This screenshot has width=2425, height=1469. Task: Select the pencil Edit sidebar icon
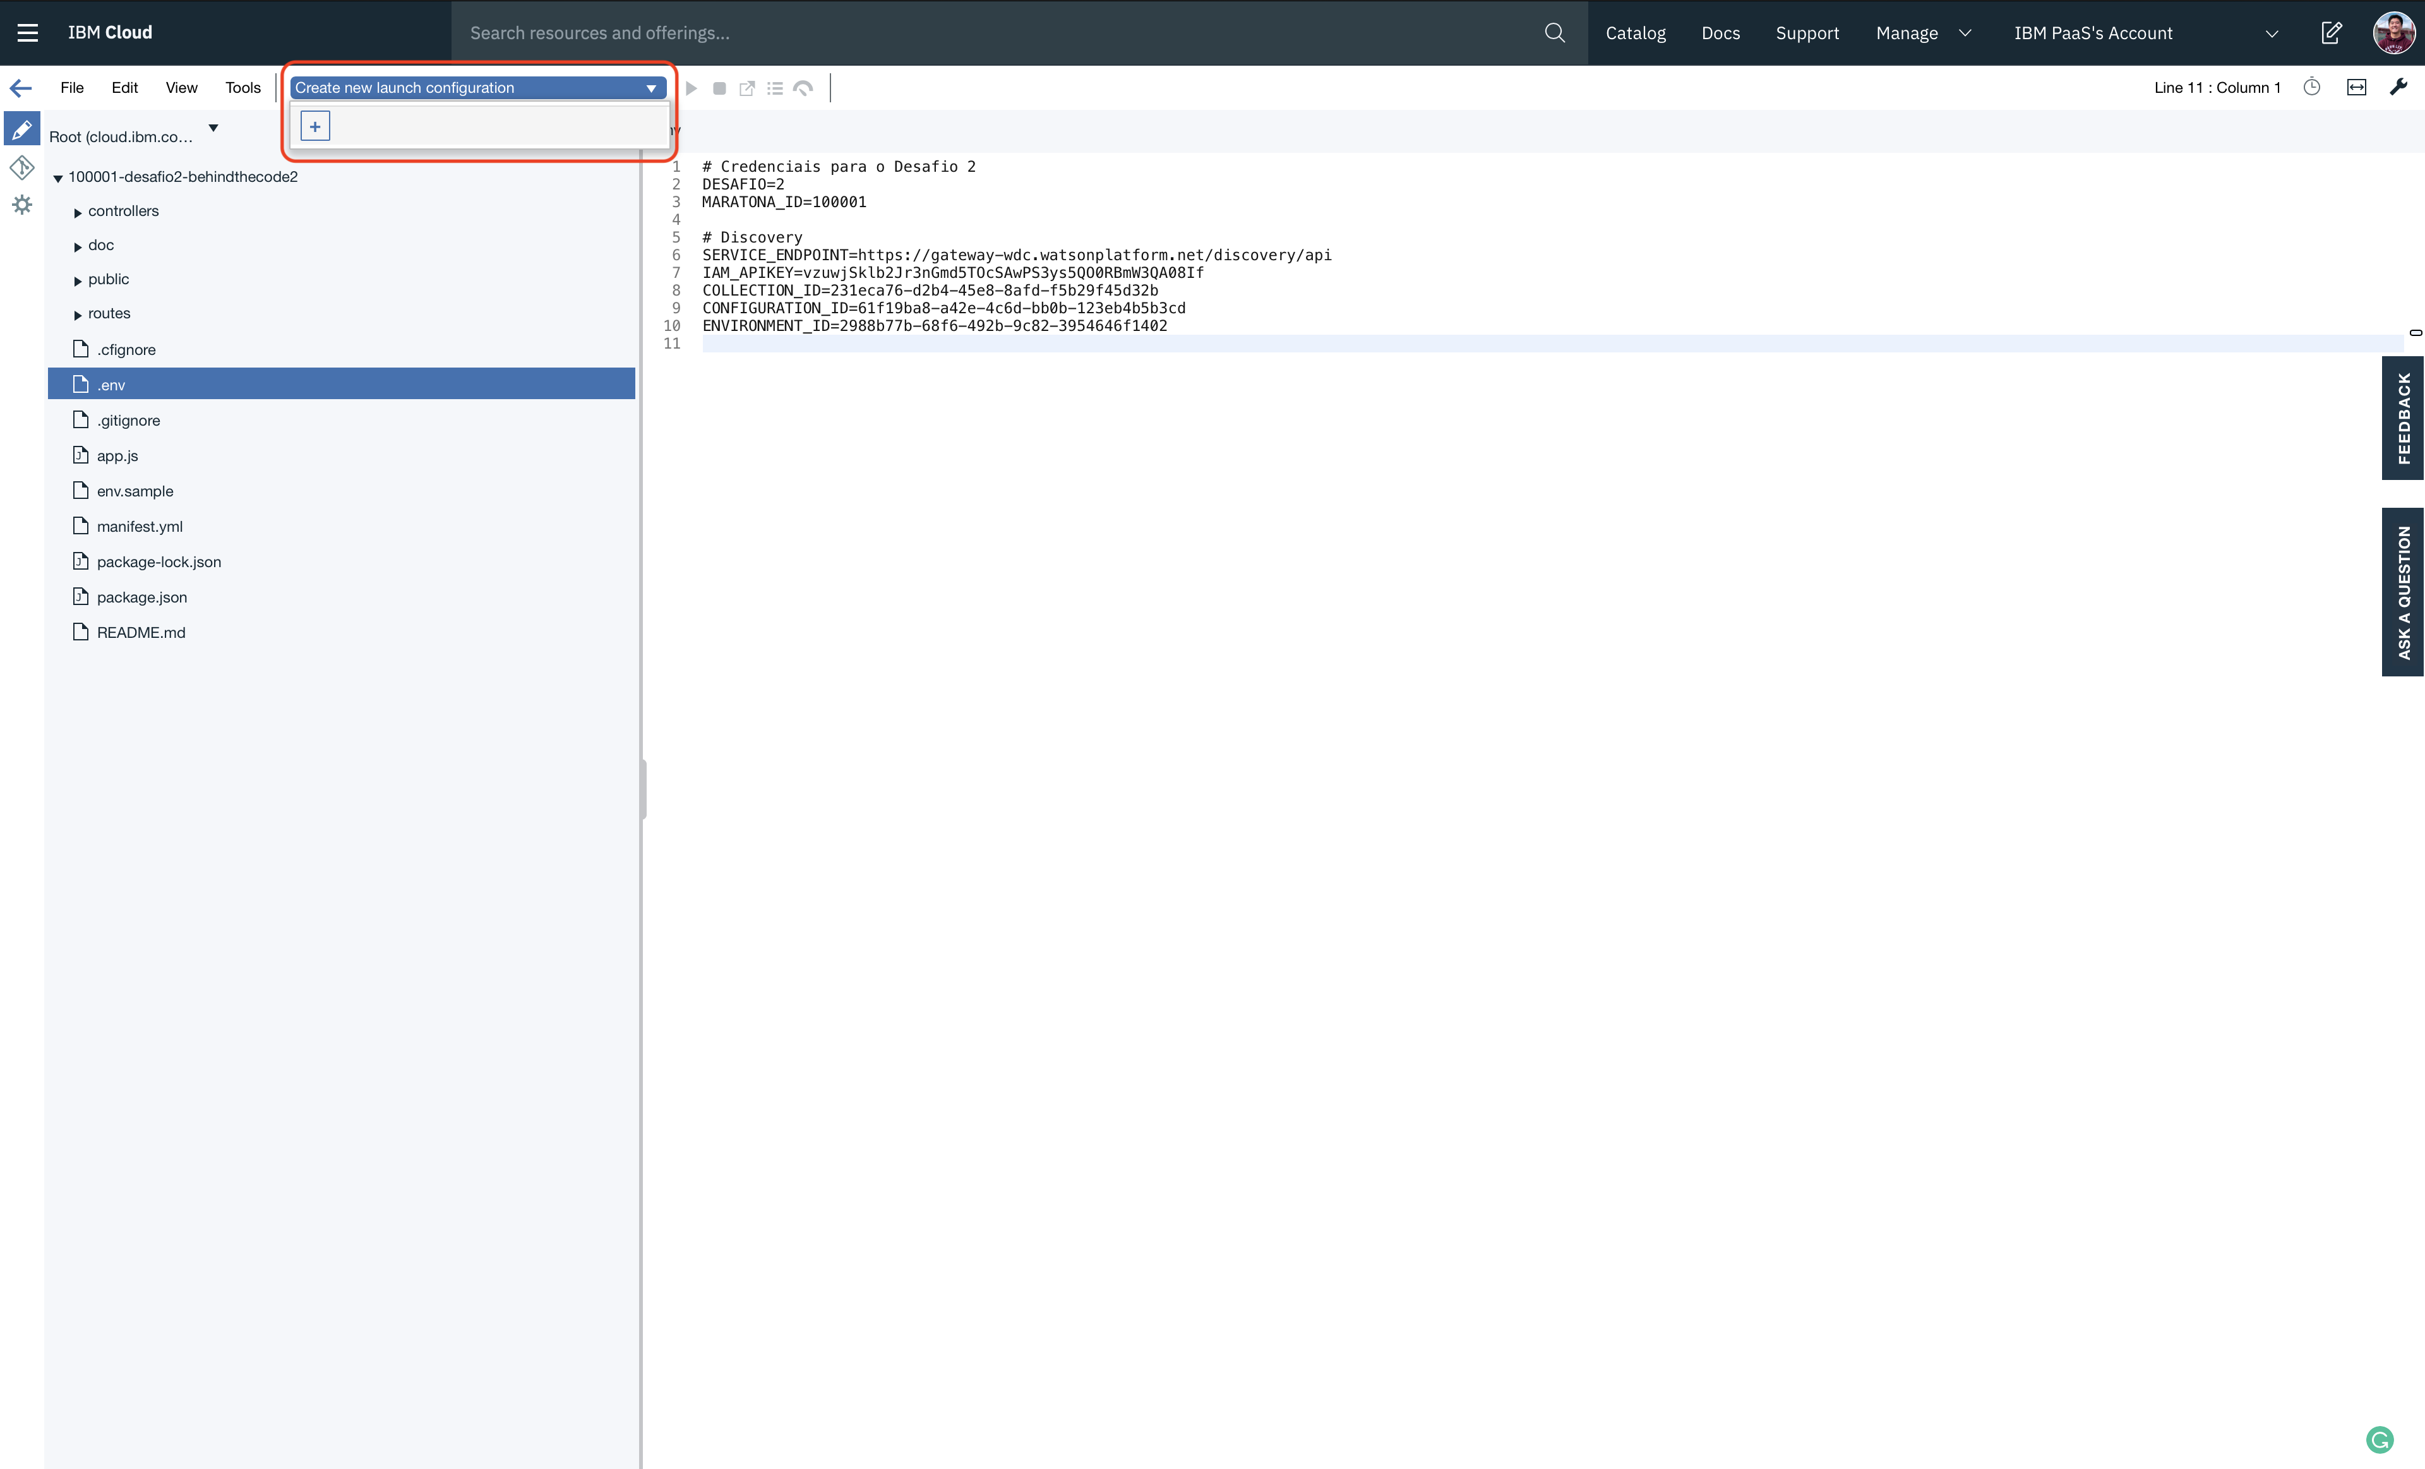click(21, 129)
